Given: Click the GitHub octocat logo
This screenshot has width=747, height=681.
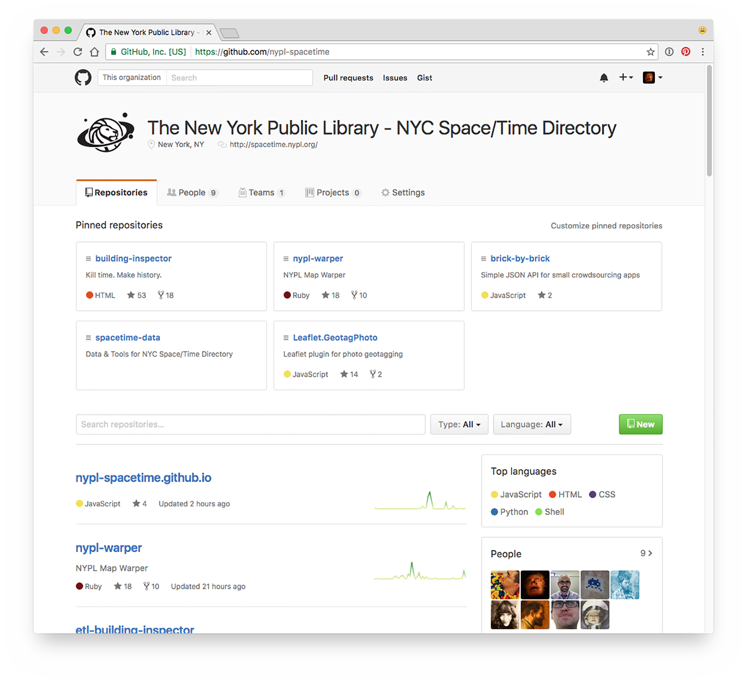Looking at the screenshot, I should 83,77.
